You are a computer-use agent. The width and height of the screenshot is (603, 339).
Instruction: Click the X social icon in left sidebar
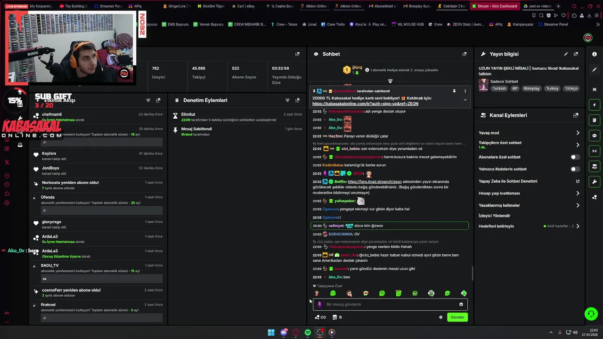[x=7, y=162]
